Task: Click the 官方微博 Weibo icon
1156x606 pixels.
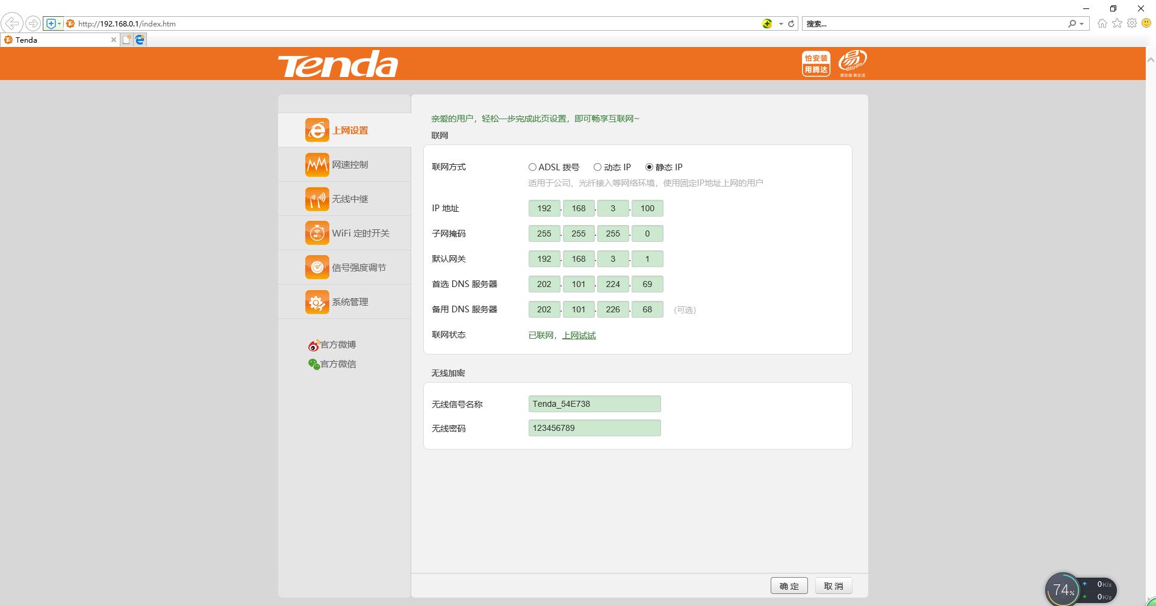Action: tap(314, 345)
